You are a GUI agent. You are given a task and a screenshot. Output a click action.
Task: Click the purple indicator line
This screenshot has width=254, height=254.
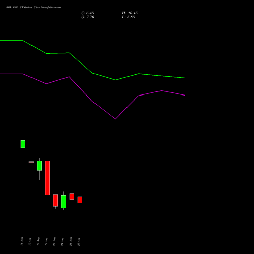point(92,101)
